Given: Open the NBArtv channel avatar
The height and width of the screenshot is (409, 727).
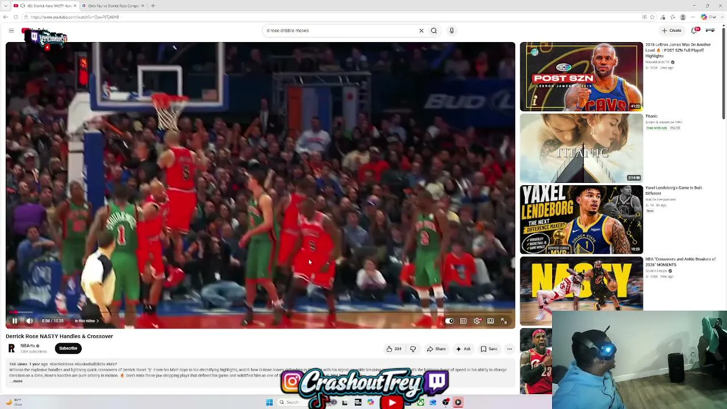Looking at the screenshot, I should [x=11, y=348].
